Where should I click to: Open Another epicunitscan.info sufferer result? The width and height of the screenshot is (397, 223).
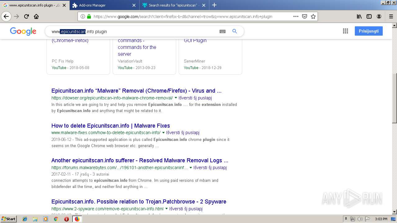click(x=140, y=160)
